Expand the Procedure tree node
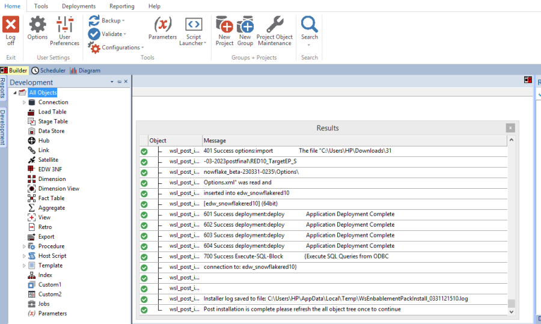Viewport: 541px width, 324px height. tap(25, 246)
